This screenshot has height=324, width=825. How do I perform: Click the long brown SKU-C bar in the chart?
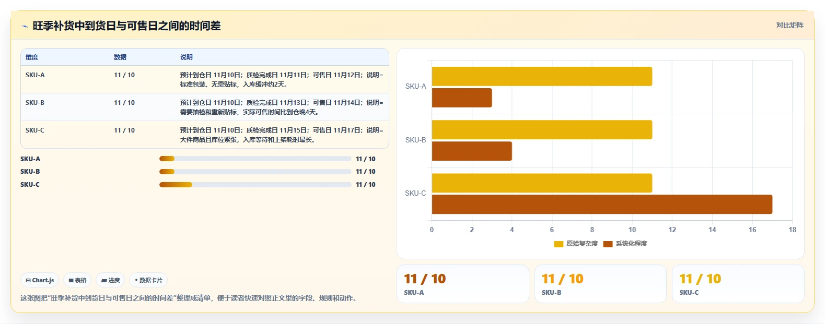click(x=602, y=204)
